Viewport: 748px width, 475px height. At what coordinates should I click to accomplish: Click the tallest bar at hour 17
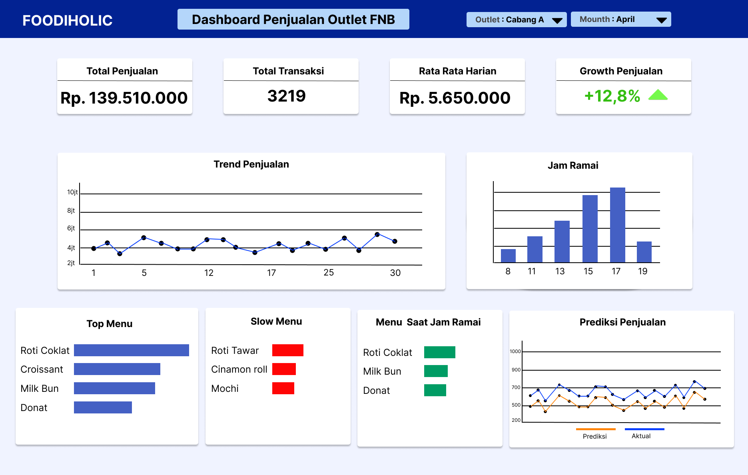[617, 225]
